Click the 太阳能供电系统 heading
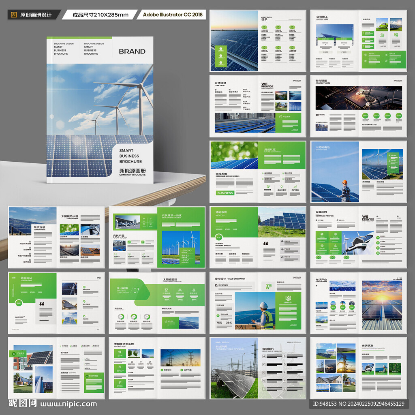The image size is (415, 415). 124,344
